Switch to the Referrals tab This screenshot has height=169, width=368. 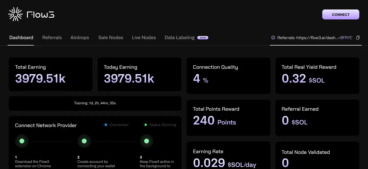[52, 38]
